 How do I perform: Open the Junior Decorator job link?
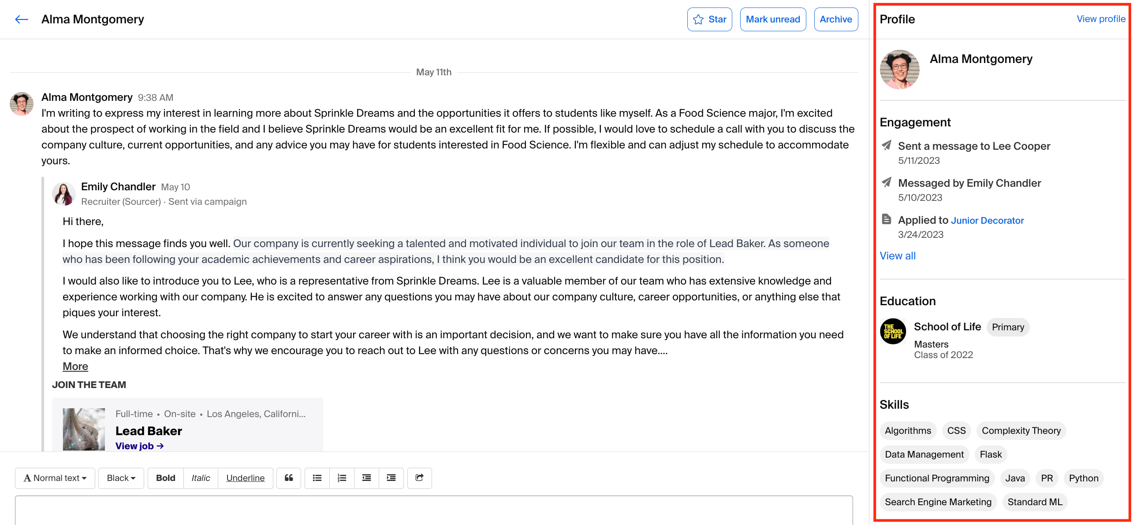point(988,220)
